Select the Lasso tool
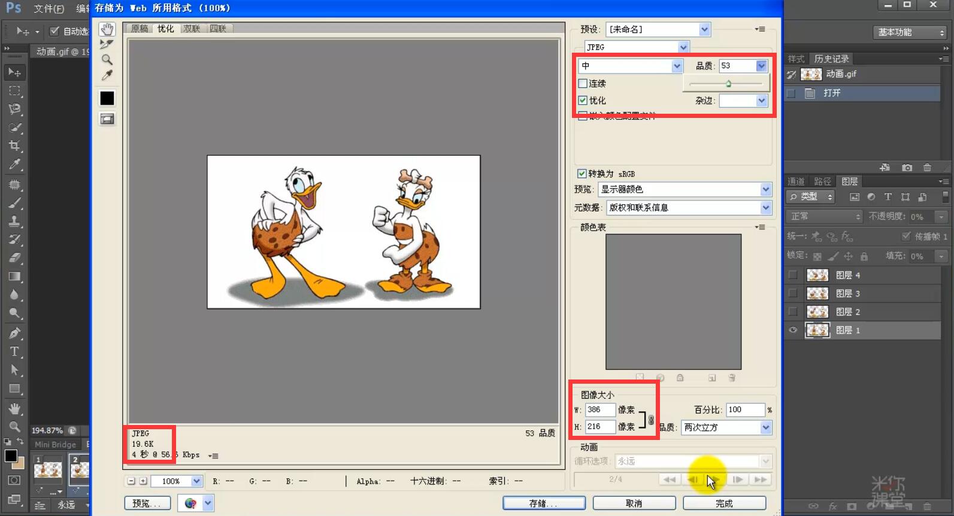This screenshot has width=954, height=516. click(x=14, y=109)
